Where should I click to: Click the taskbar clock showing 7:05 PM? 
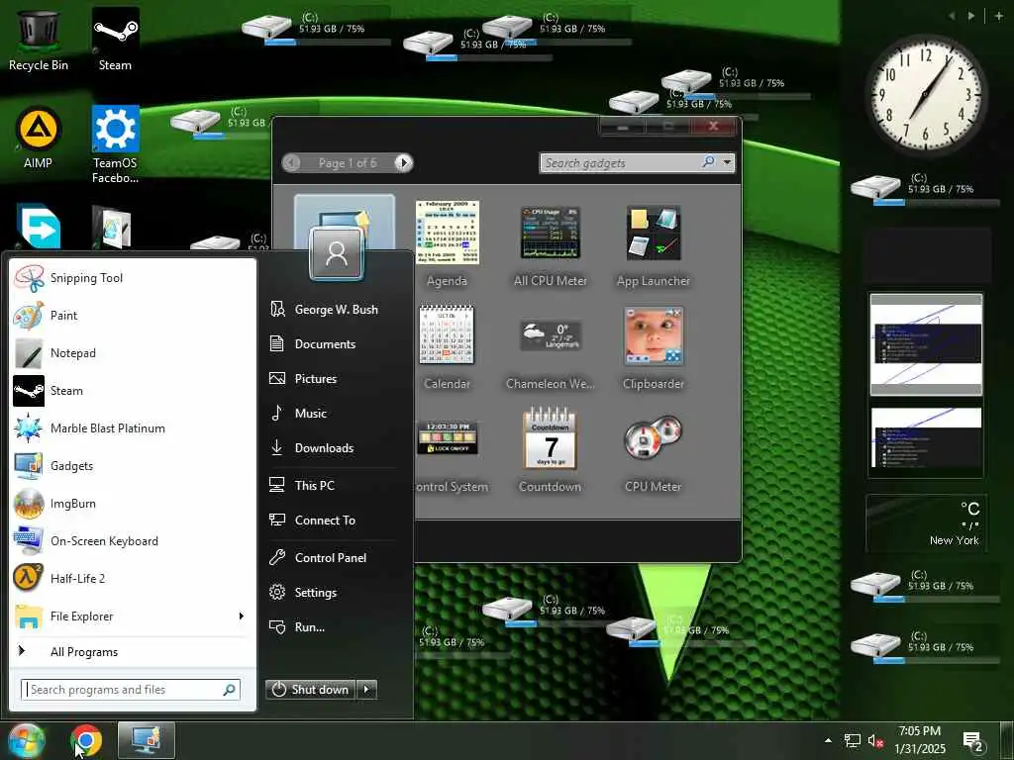(x=920, y=740)
